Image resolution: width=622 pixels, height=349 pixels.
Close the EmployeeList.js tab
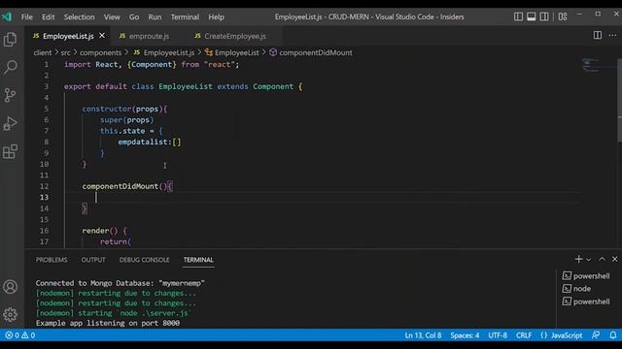pyautogui.click(x=102, y=36)
